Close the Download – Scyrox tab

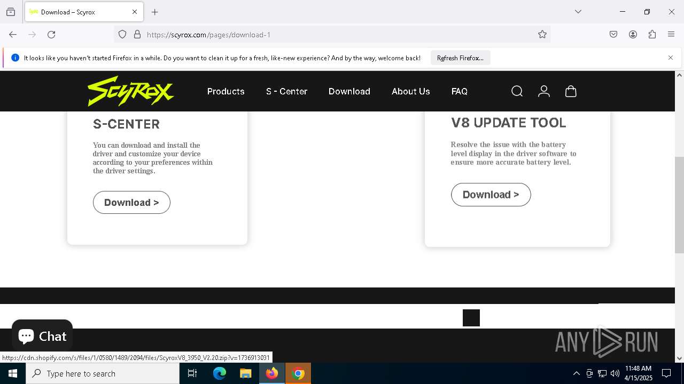pyautogui.click(x=135, y=12)
